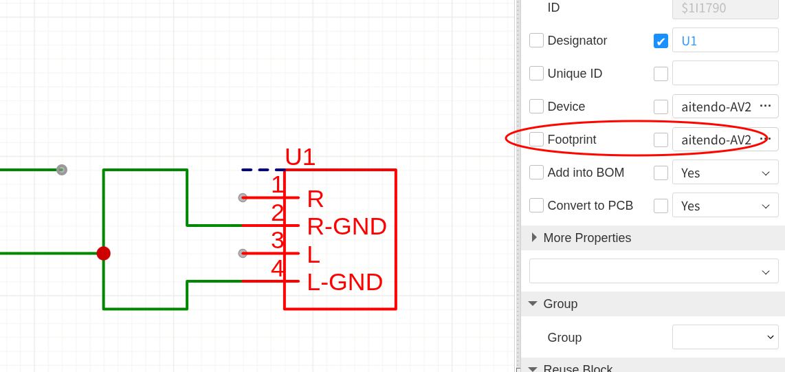This screenshot has width=785, height=372.
Task: Tick the left checkbox beside Device
Action: (x=536, y=106)
